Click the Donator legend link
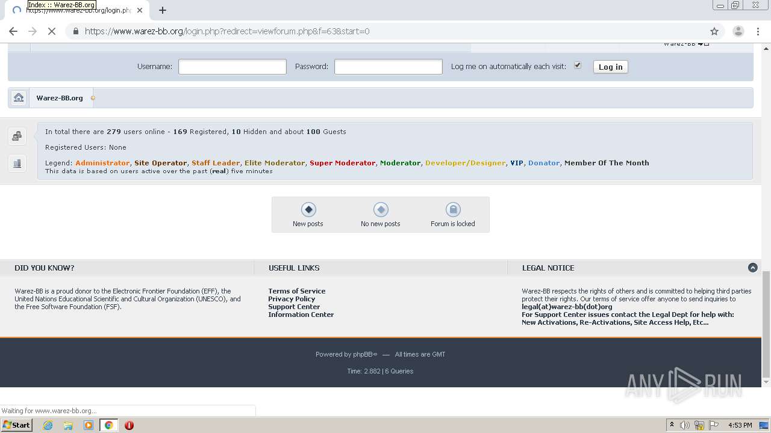 coord(544,163)
